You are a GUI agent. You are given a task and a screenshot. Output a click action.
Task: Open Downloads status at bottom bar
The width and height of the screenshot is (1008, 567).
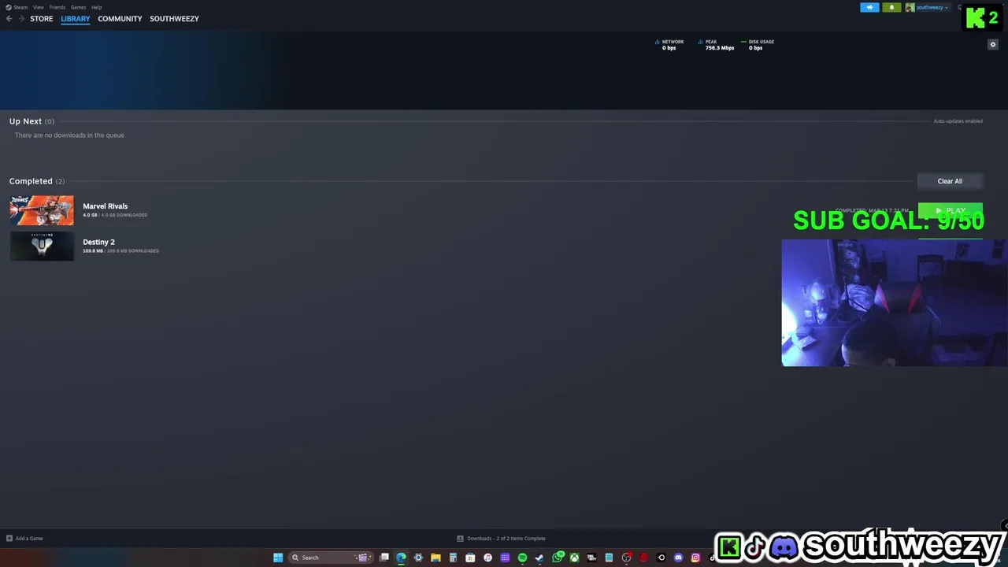(502, 539)
